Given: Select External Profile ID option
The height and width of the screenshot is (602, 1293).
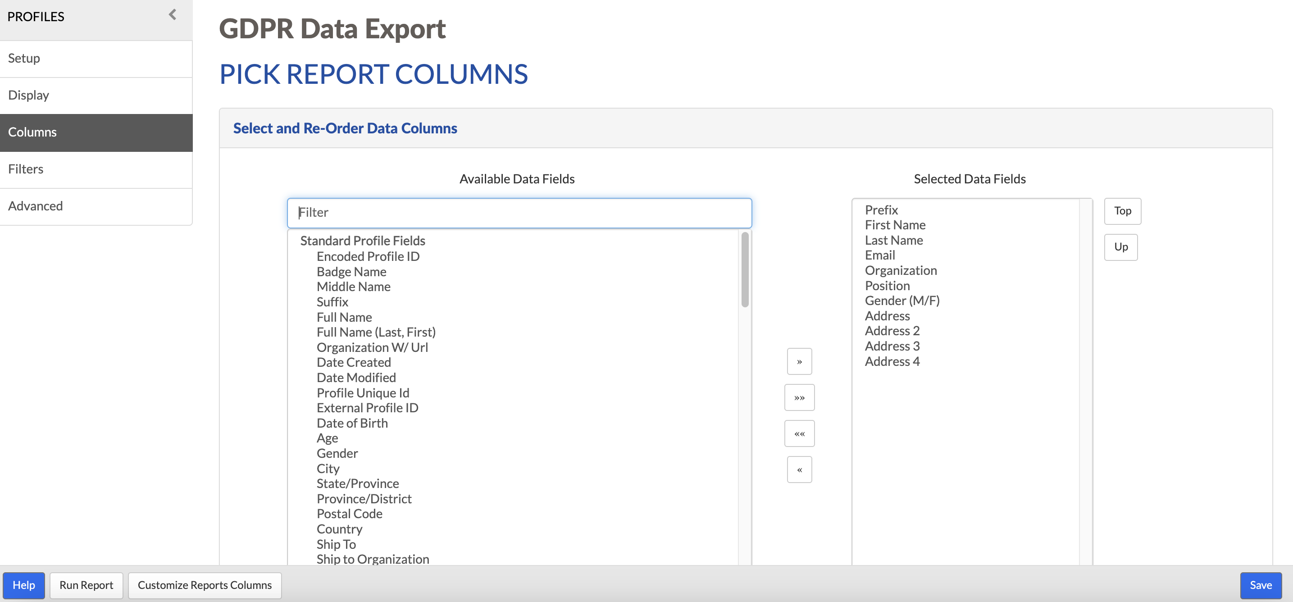Looking at the screenshot, I should click(368, 408).
